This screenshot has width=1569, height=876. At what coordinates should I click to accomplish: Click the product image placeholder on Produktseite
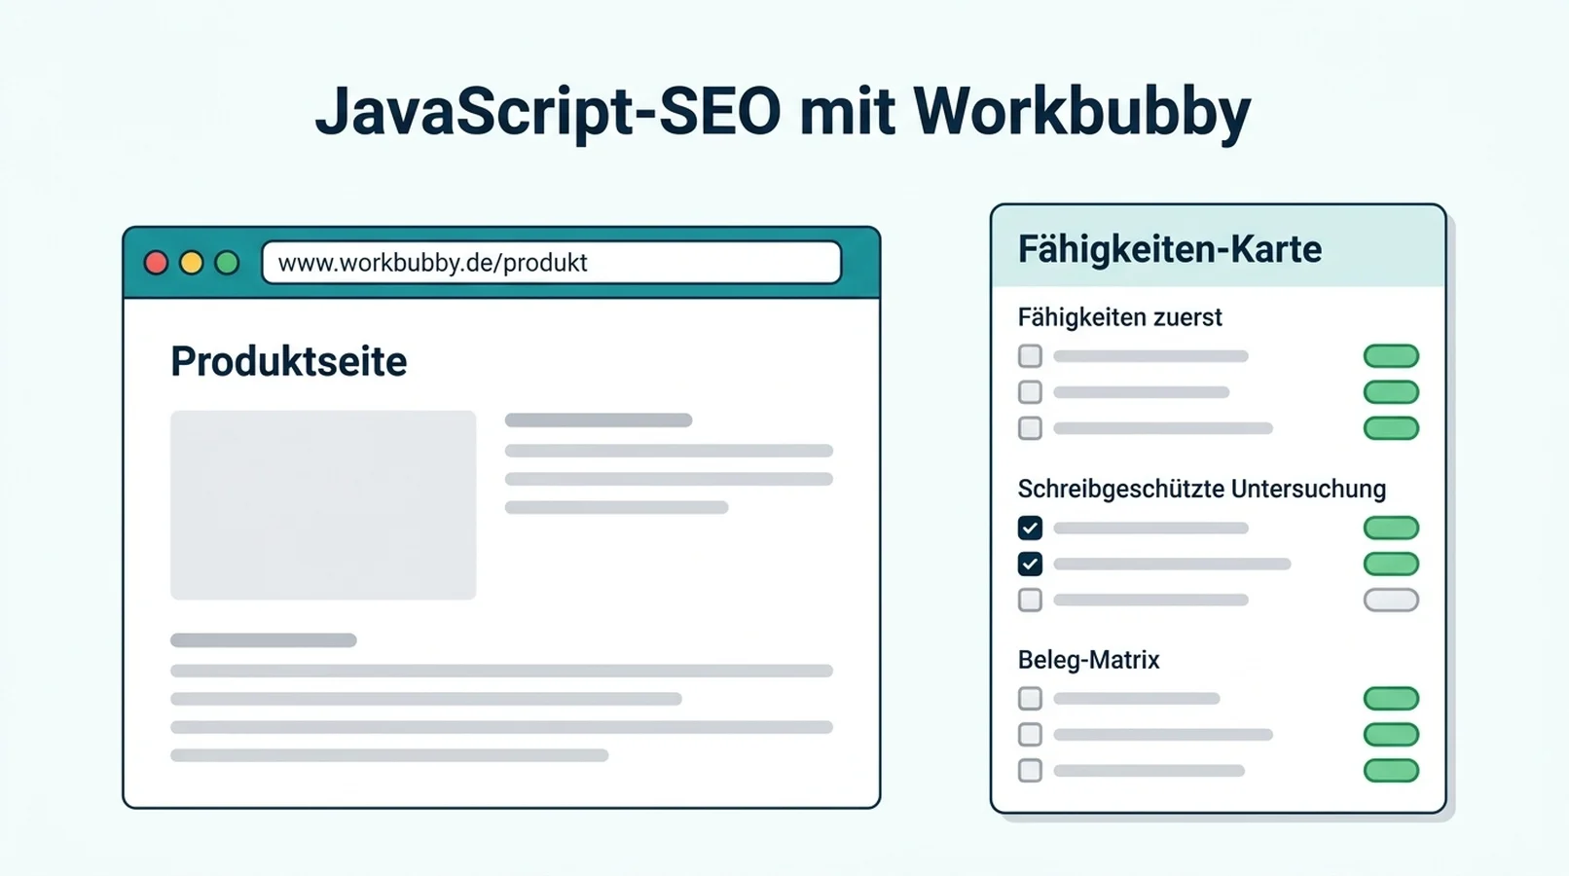323,505
